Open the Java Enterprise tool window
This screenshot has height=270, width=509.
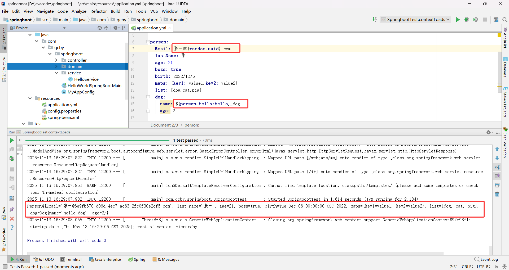[105, 259]
